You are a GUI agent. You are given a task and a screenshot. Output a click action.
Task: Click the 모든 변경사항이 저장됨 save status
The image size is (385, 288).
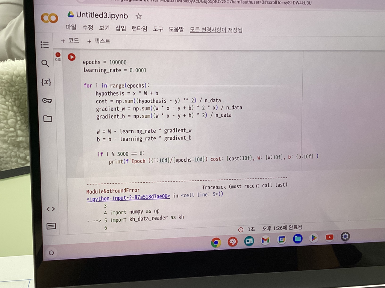pos(216,30)
